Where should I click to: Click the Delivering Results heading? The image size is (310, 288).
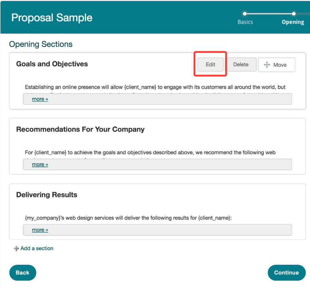[x=47, y=195]
